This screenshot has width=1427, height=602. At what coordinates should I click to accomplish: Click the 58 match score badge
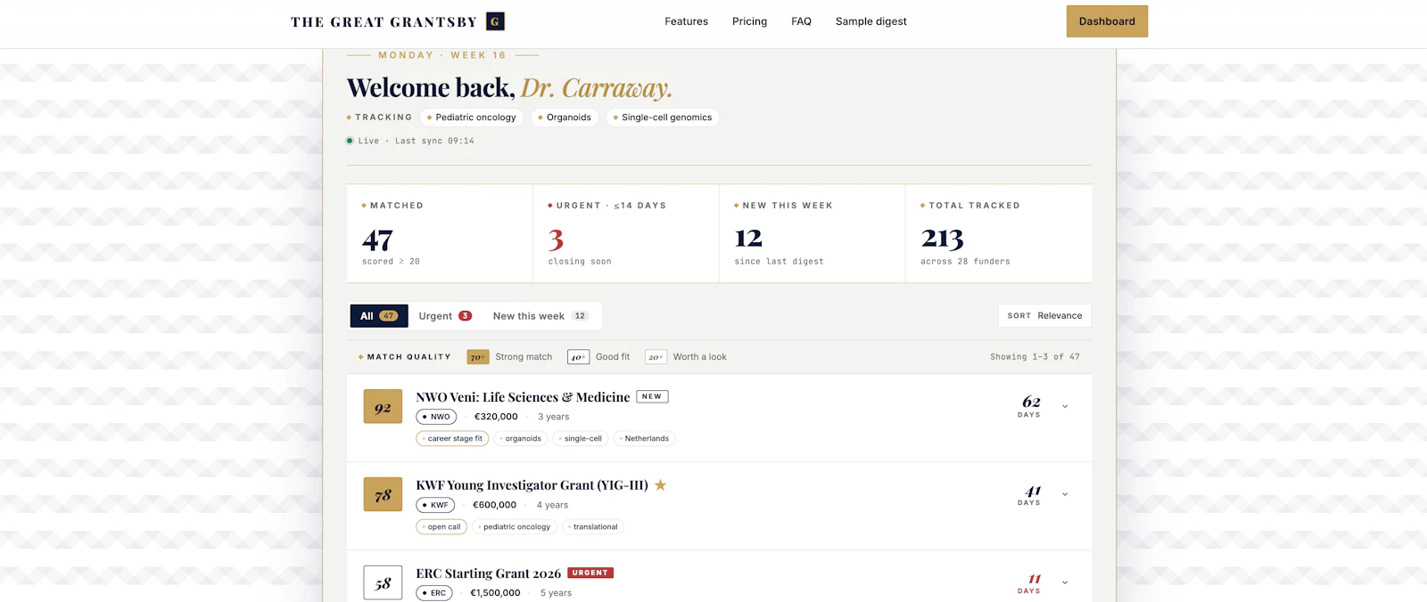383,583
